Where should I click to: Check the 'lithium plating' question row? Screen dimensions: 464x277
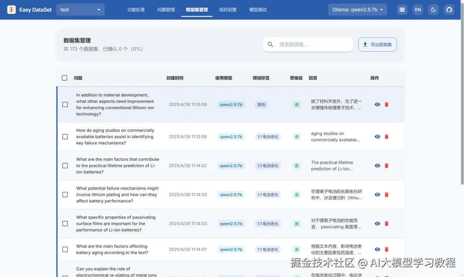65,195
